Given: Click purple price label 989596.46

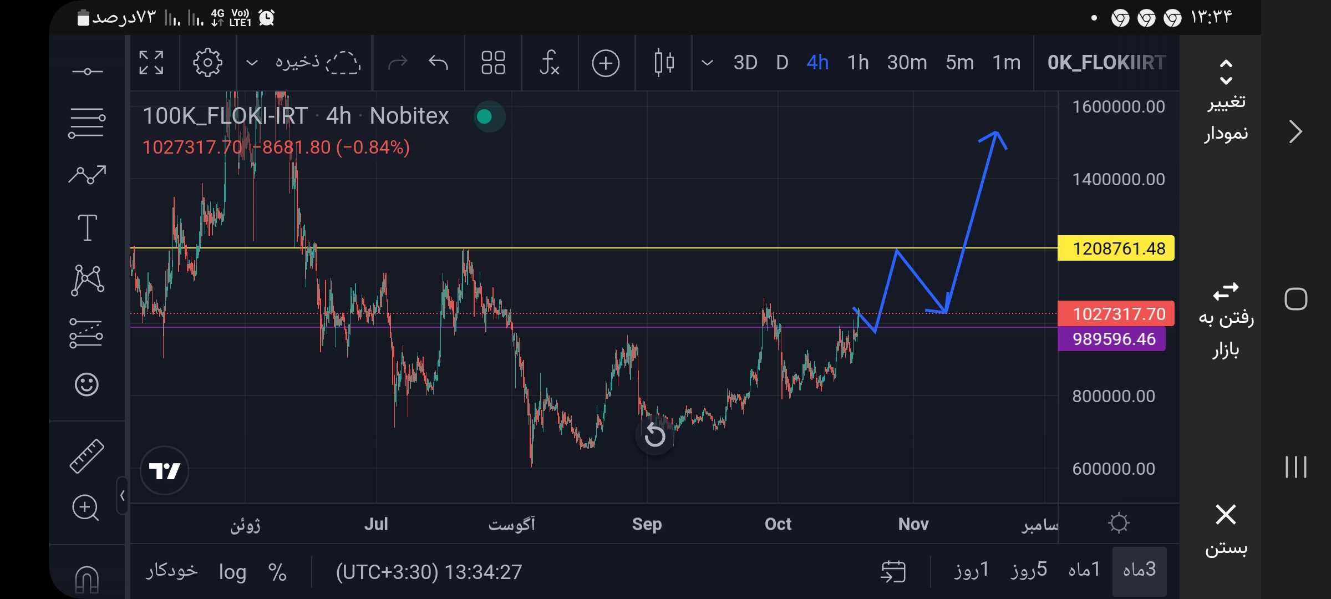Looking at the screenshot, I should [1112, 339].
